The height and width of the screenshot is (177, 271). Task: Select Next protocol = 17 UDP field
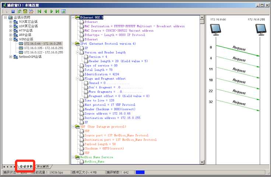click(110, 105)
